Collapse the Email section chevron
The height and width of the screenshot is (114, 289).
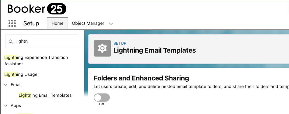pos(6,85)
